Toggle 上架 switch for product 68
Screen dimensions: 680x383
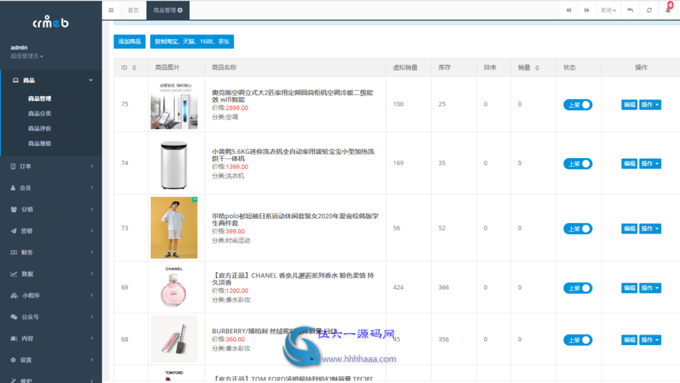[578, 340]
